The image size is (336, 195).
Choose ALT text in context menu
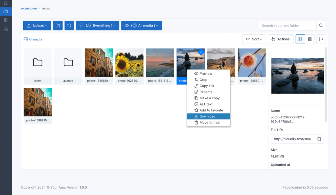click(x=209, y=104)
